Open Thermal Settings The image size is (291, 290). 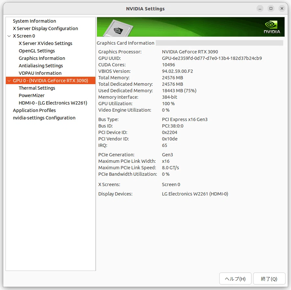coord(37,88)
